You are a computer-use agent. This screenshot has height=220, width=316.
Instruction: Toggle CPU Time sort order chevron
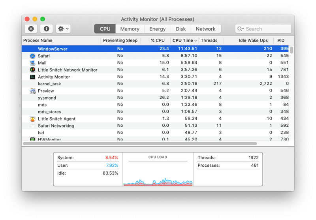click(196, 41)
